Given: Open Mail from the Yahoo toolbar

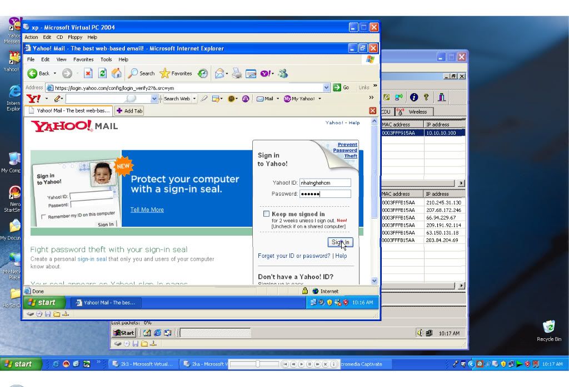Looking at the screenshot, I should pyautogui.click(x=265, y=99).
